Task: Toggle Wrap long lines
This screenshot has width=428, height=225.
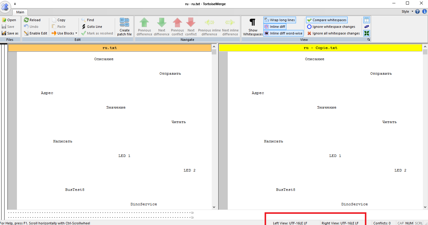Action: pos(279,20)
